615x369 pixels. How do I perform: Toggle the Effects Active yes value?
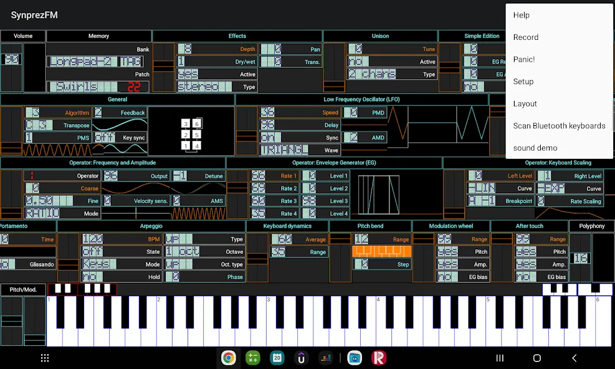coord(188,74)
